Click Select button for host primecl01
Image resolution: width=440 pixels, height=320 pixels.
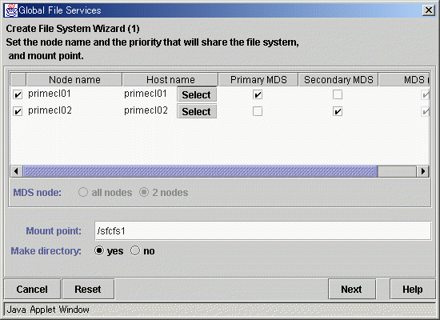pos(197,94)
